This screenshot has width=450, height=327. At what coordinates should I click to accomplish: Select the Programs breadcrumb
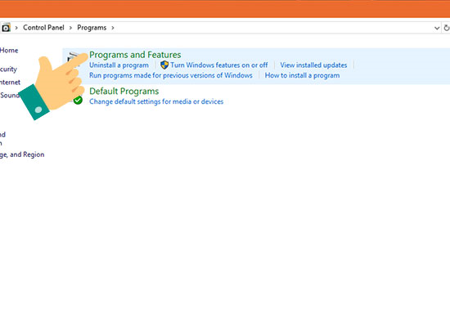[x=92, y=28]
